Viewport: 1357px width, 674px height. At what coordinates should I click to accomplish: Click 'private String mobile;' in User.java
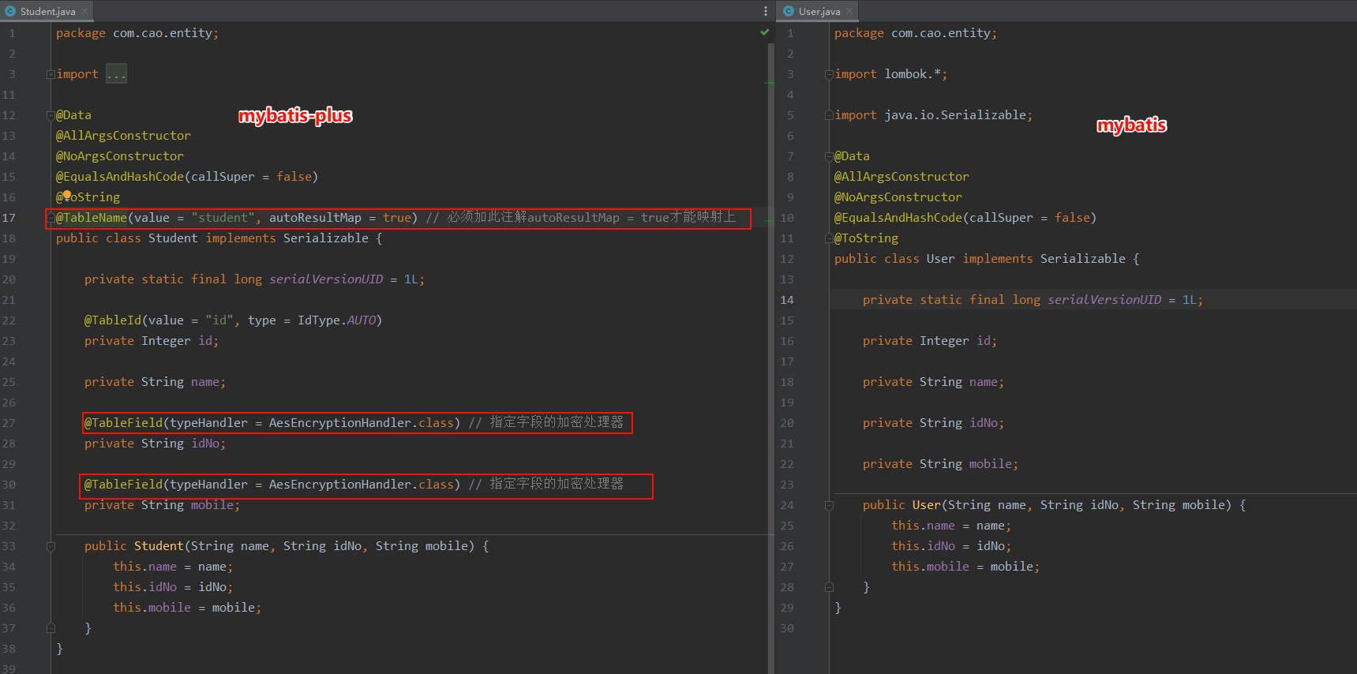[x=940, y=464]
